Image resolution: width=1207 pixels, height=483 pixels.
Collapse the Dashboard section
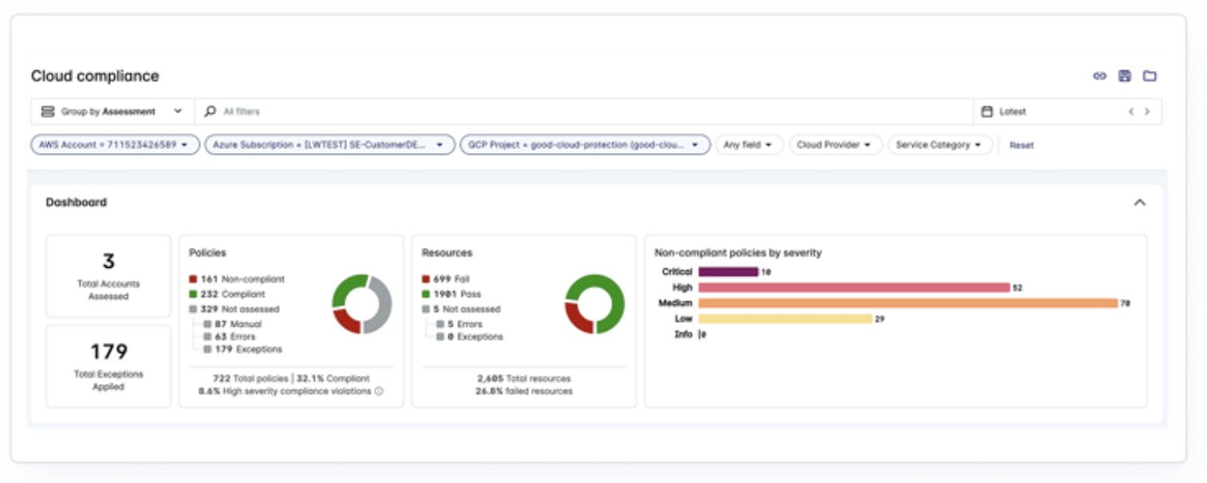[1139, 202]
